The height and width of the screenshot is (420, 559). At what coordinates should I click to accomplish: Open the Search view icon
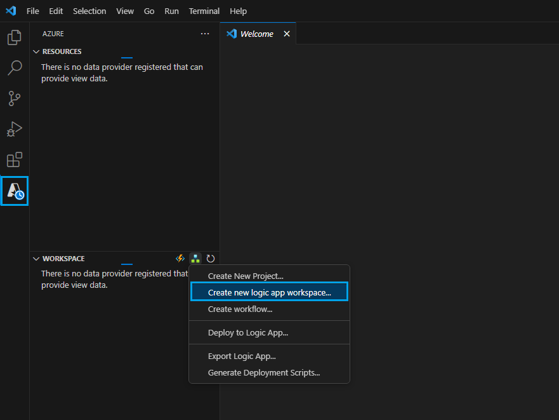tap(14, 68)
